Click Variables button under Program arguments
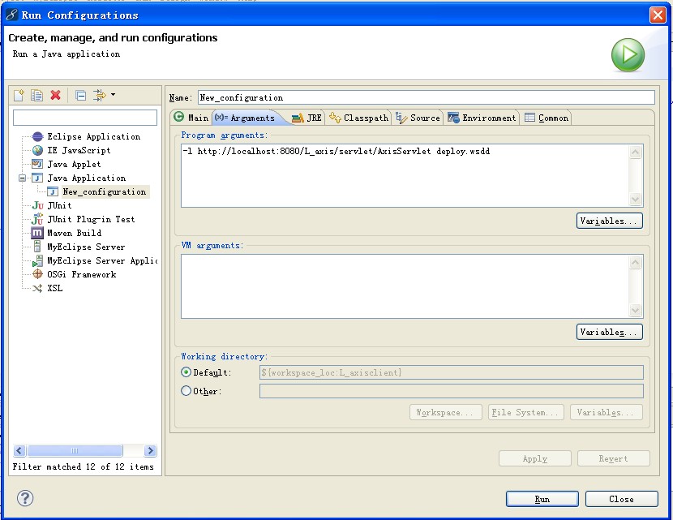 coord(609,221)
